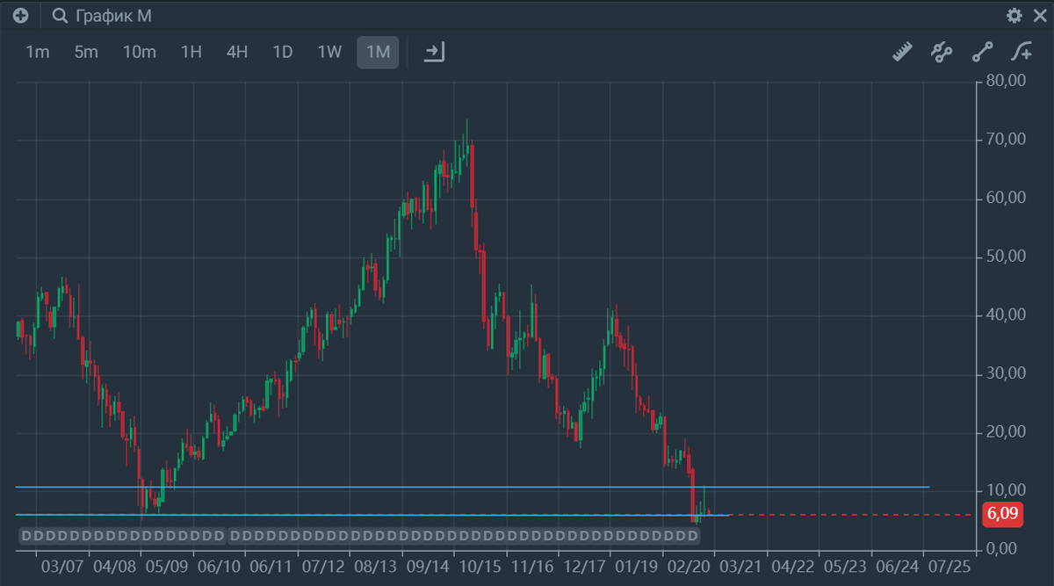Click the red 6,09 current price label
1054x586 pixels.
tap(1003, 514)
